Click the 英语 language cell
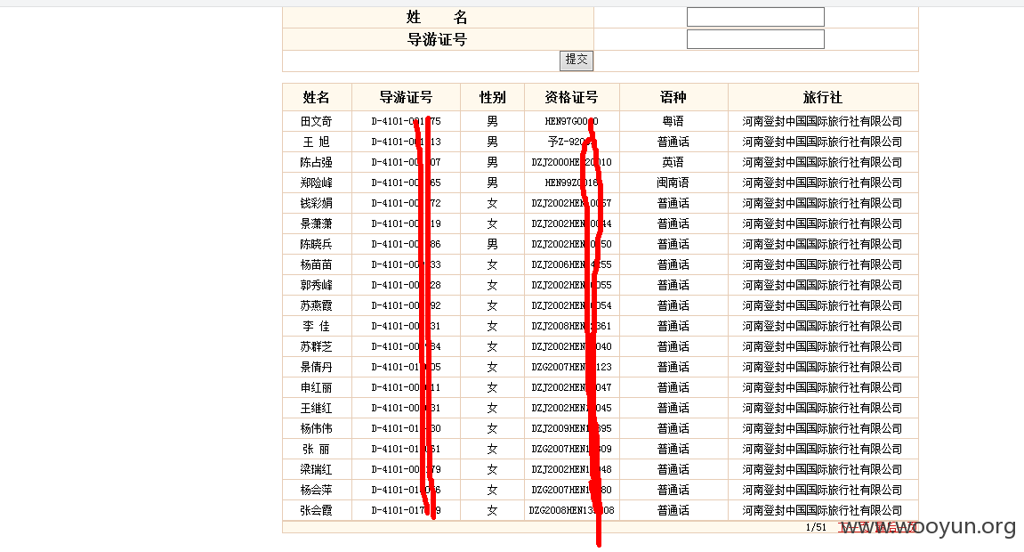 point(673,162)
